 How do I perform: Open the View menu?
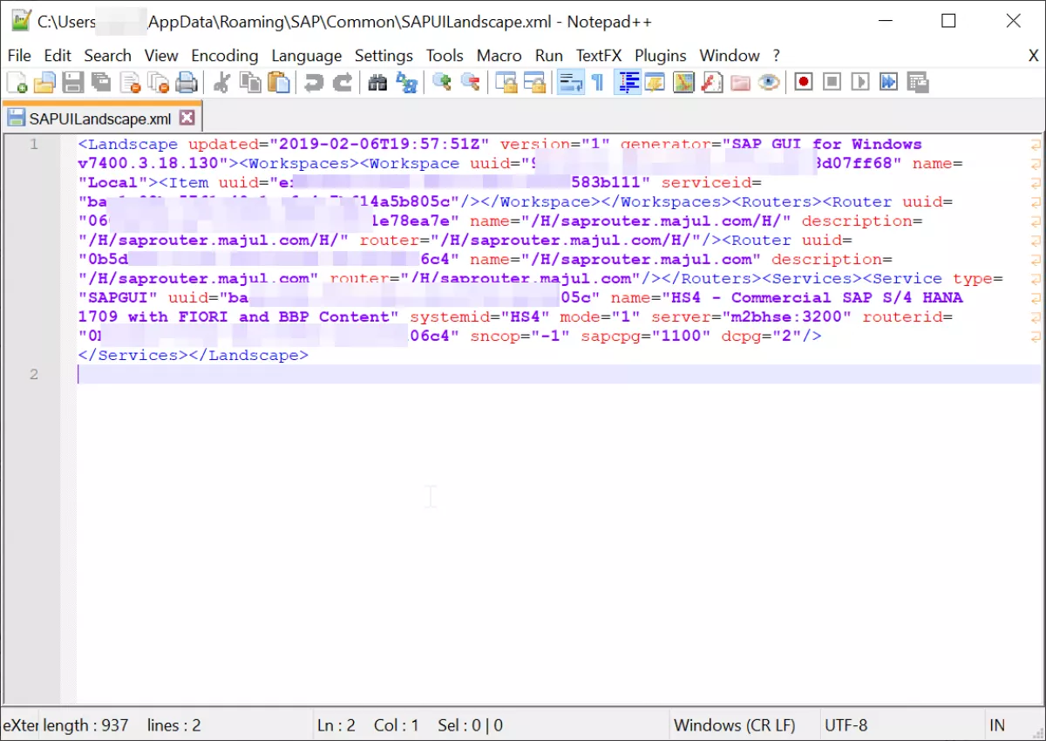point(161,56)
